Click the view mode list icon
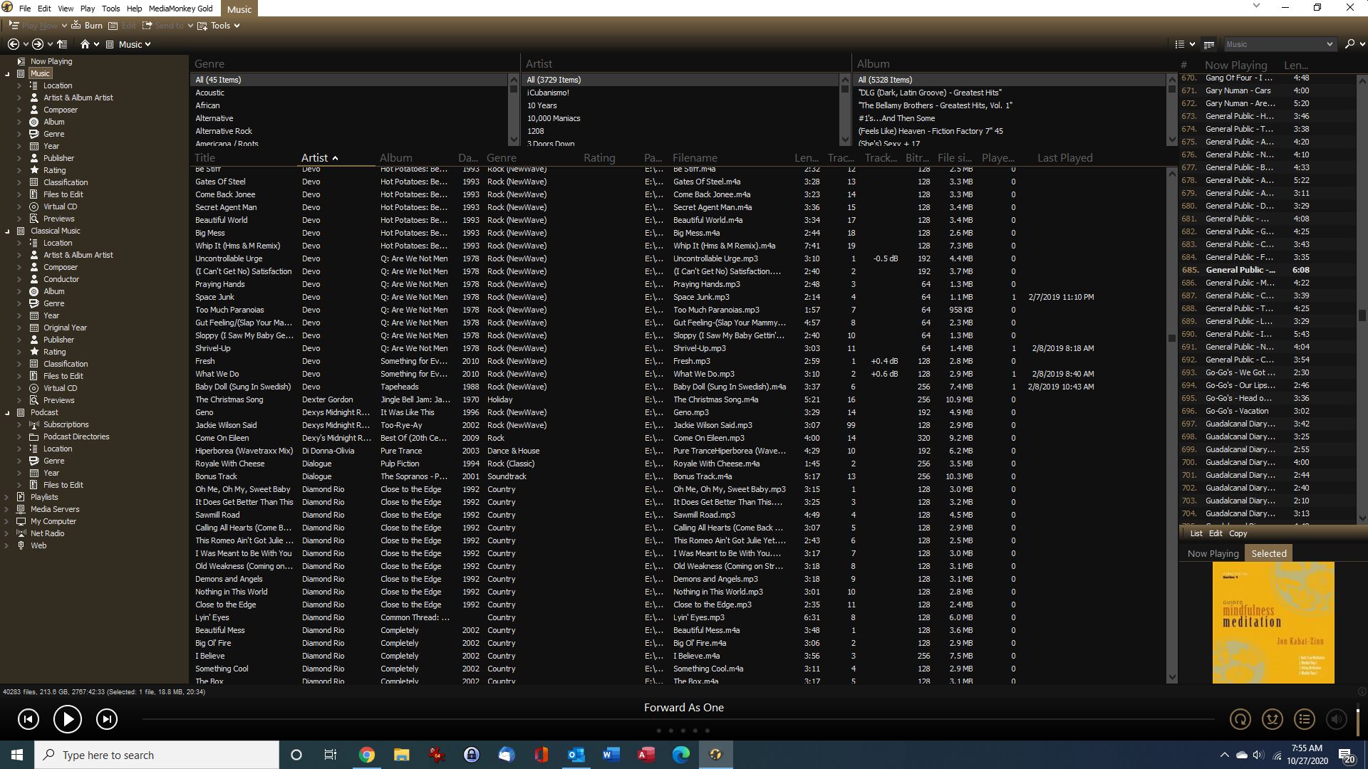 [x=1179, y=44]
